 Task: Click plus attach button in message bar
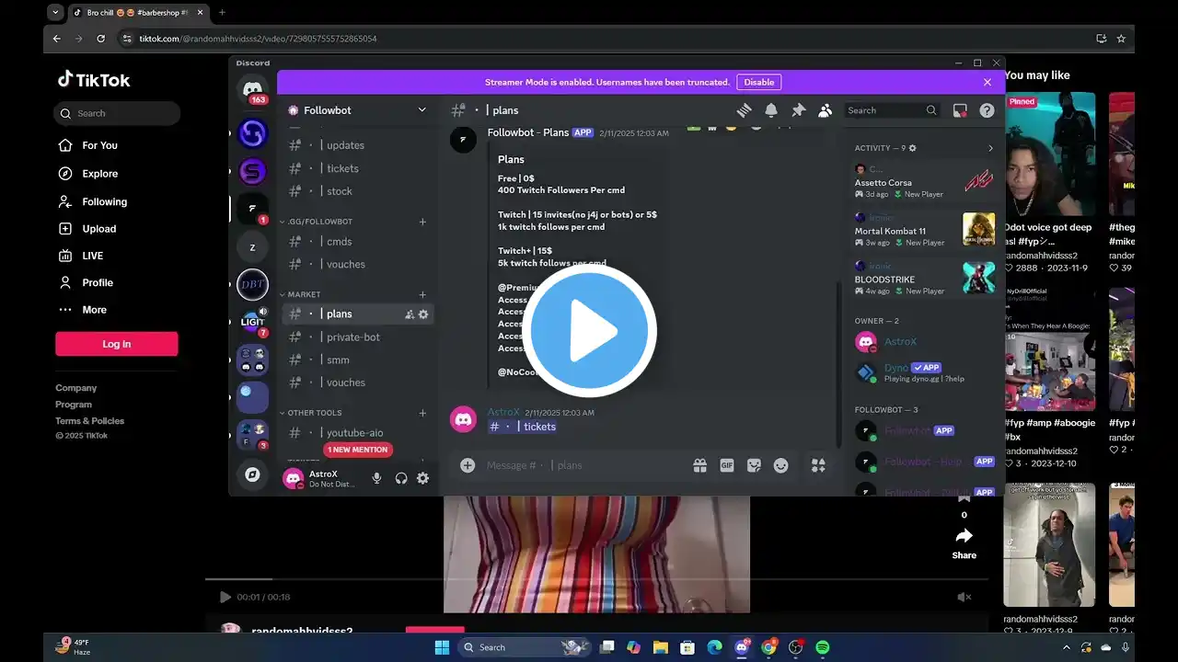pyautogui.click(x=468, y=465)
